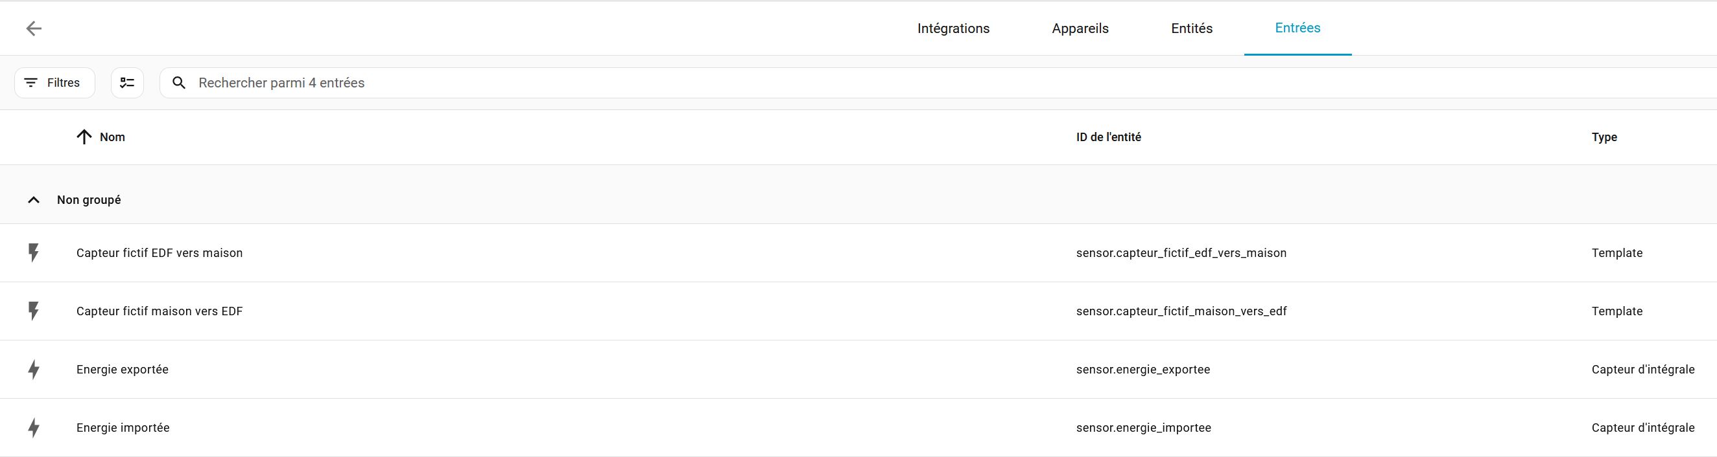Screen dimensions: 1717x457
Task: Click the Capteur fictif maison vers EDF icon
Action: point(33,311)
